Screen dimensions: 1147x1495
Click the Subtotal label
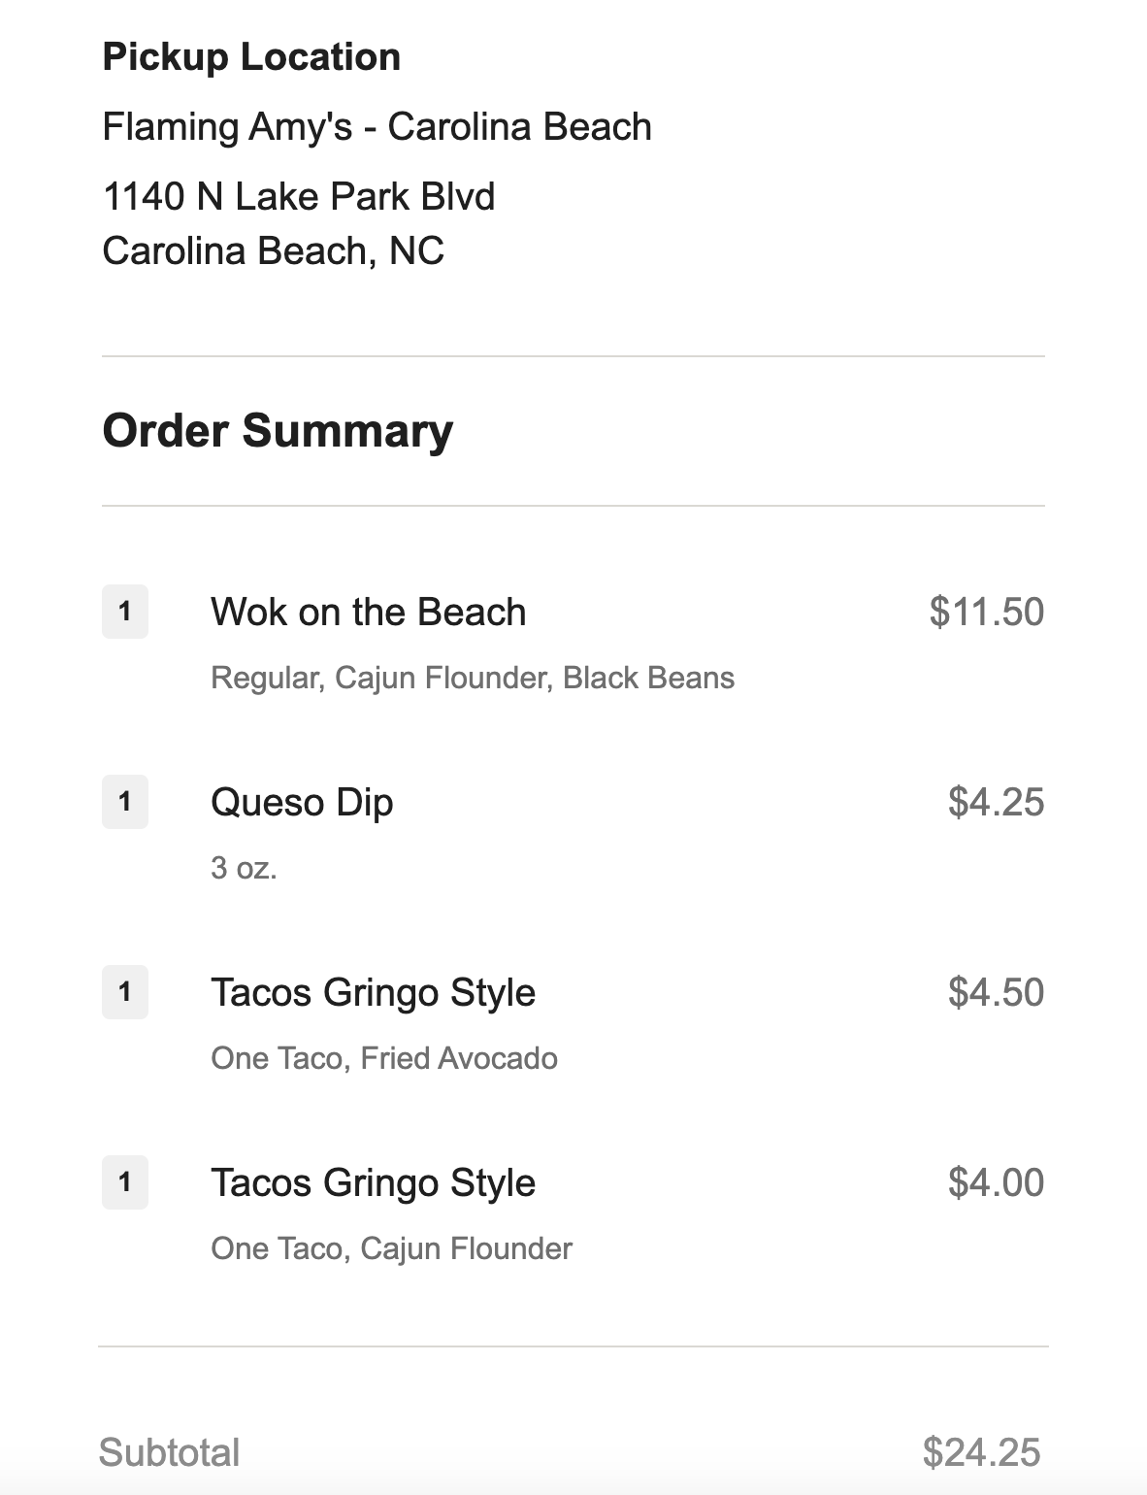click(170, 1452)
